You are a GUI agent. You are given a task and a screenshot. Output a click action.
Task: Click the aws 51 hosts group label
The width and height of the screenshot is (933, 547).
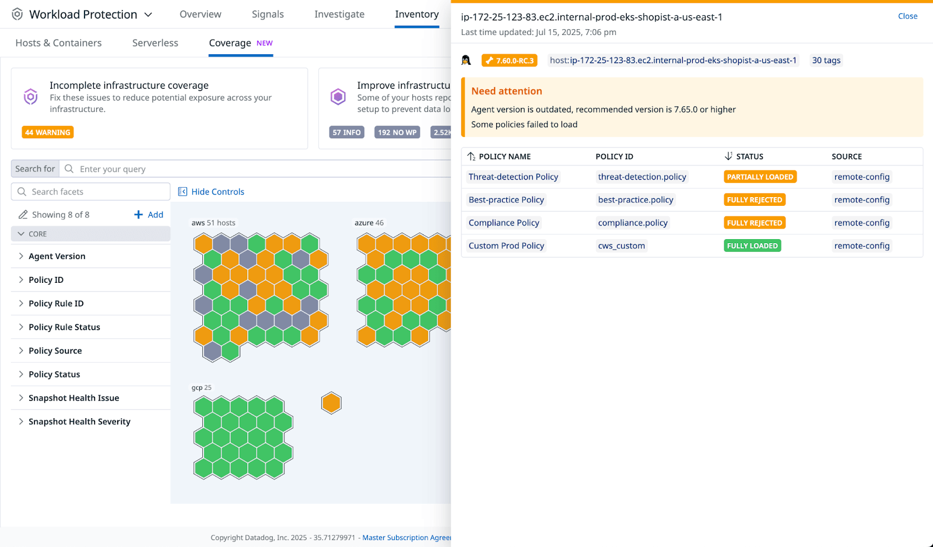[x=213, y=223]
